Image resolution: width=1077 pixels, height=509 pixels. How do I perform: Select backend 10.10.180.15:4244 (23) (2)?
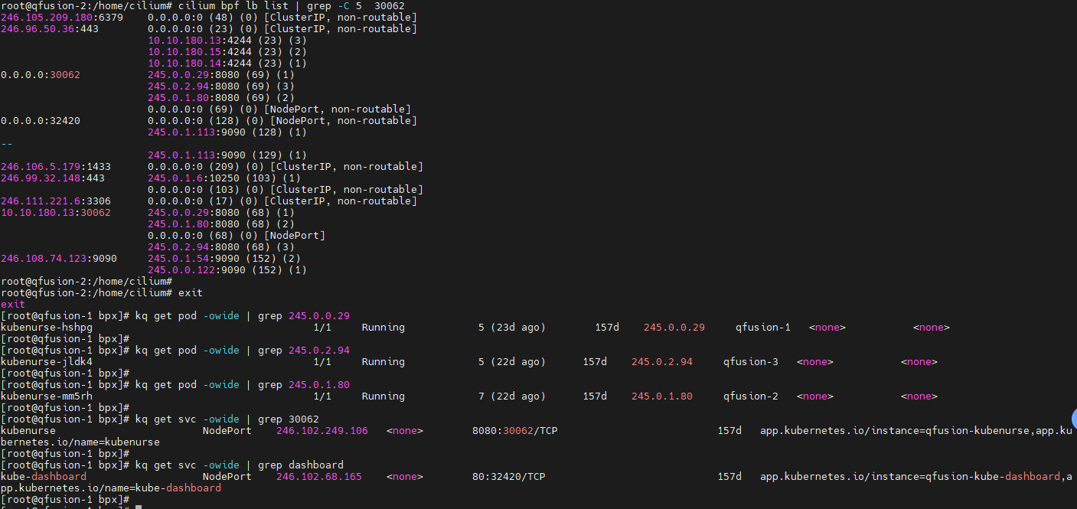pos(227,51)
